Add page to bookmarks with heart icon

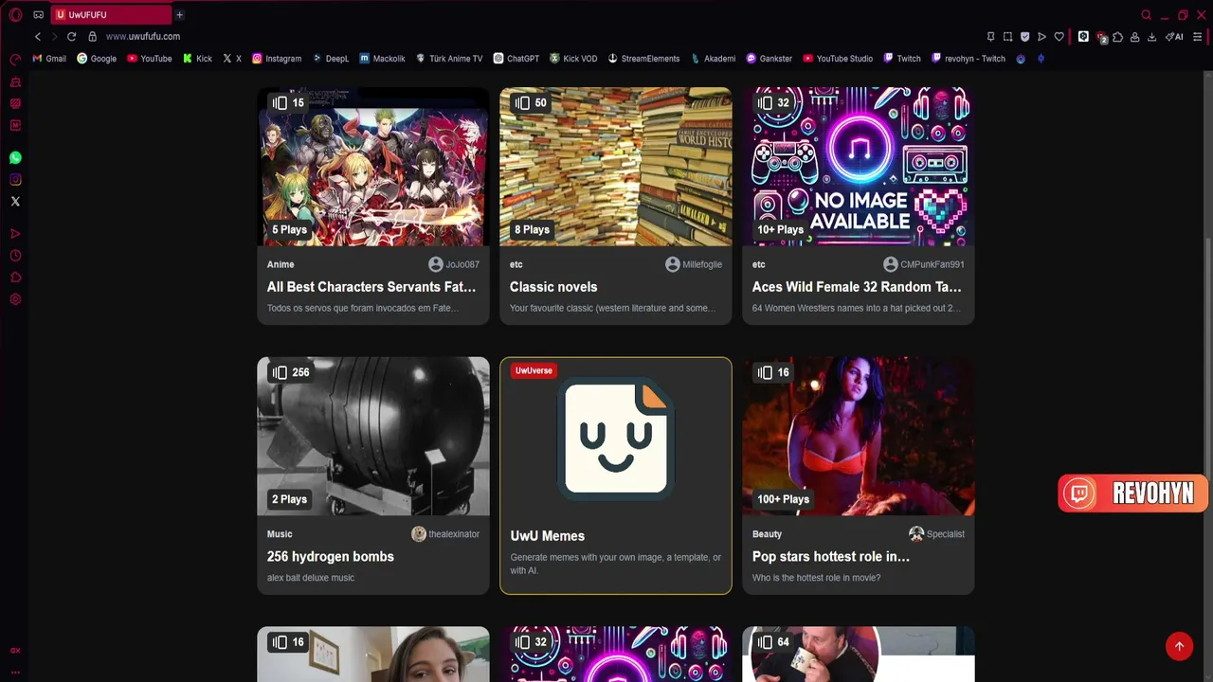click(x=1059, y=36)
